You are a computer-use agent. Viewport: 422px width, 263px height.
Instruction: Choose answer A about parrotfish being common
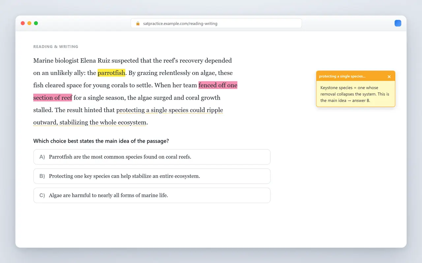152,157
